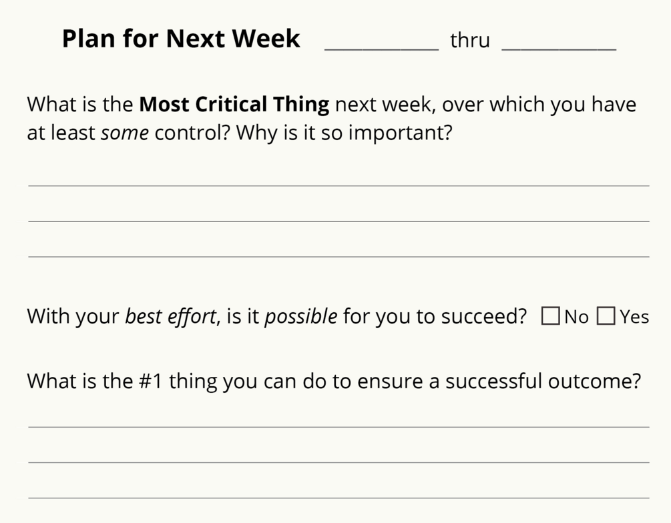Click the italic word possible
Viewport: 671px width, 523px height.
click(300, 316)
